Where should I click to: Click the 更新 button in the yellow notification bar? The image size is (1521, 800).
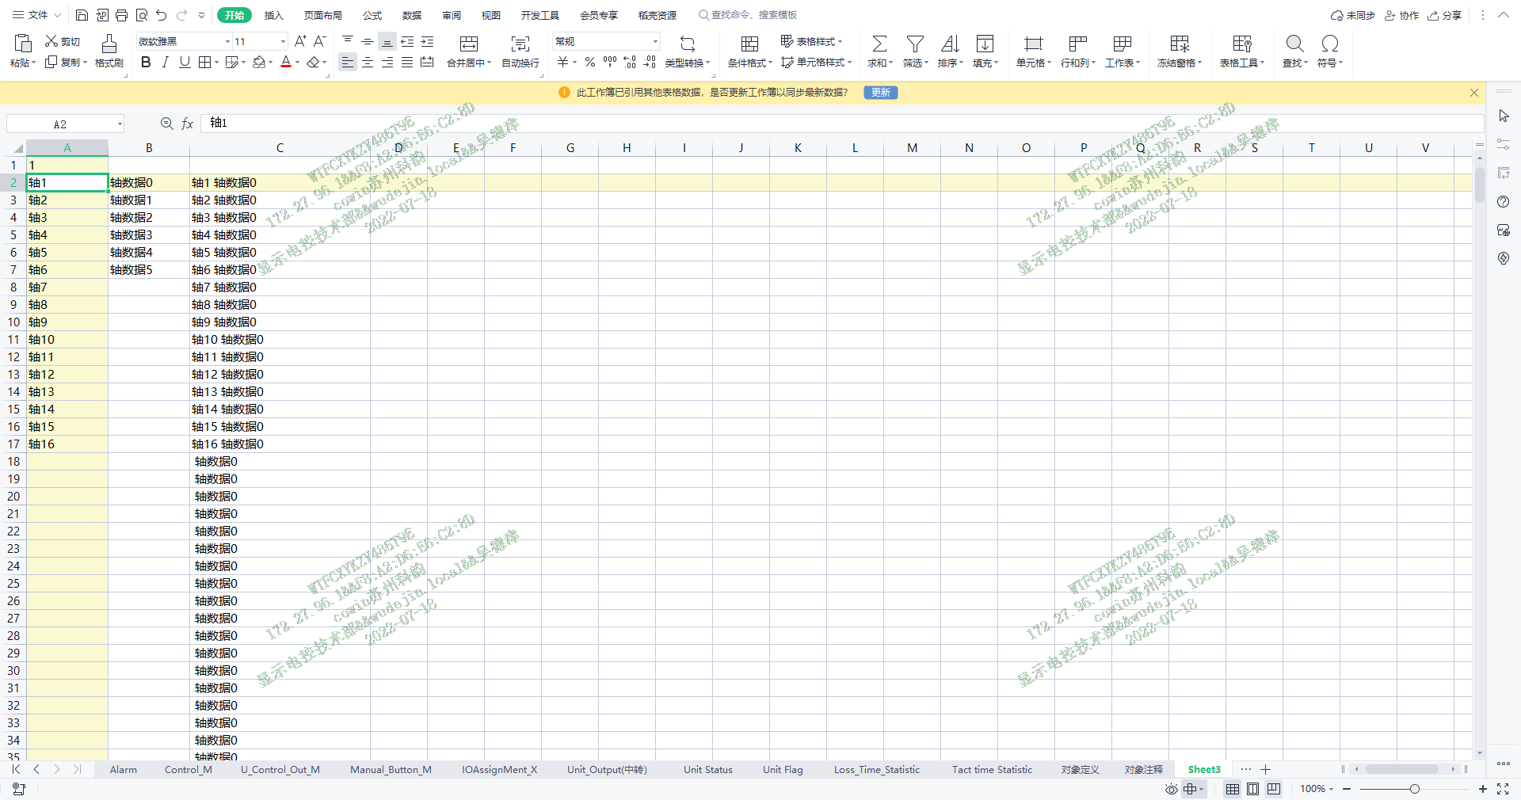[x=880, y=93]
